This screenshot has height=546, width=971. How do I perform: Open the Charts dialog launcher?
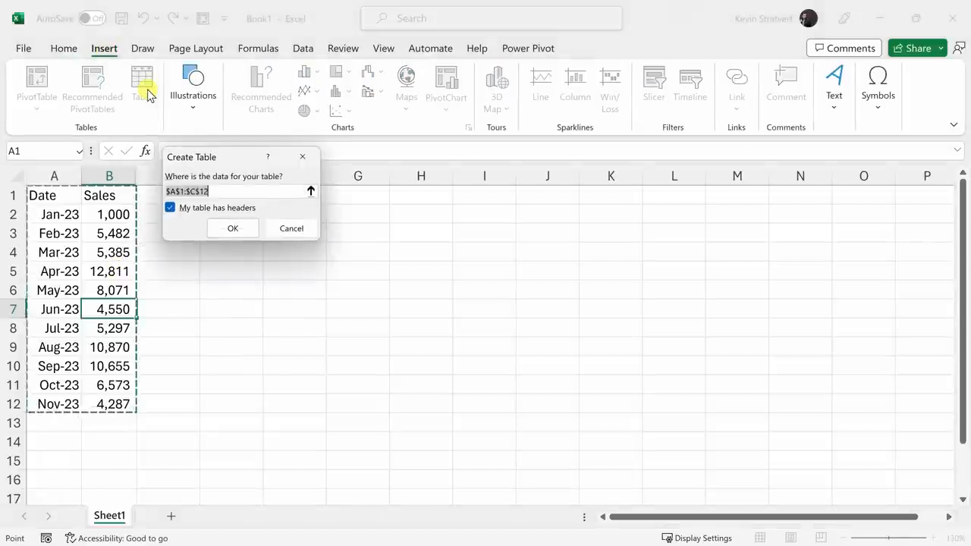[x=469, y=128]
